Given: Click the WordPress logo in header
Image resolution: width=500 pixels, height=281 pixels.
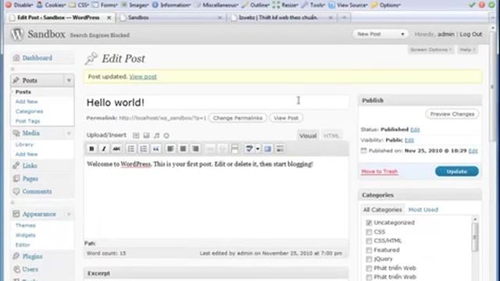Looking at the screenshot, I should tap(17, 34).
